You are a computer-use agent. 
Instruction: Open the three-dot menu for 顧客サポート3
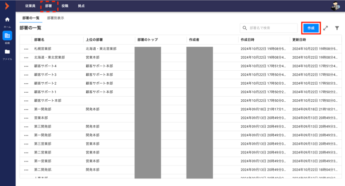[x=26, y=75]
